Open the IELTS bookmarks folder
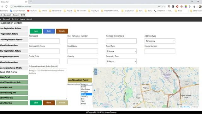Image resolution: width=202 pixels, height=114 pixels. coord(139,11)
